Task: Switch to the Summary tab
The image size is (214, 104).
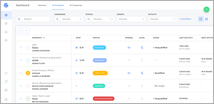Action: click(x=42, y=5)
